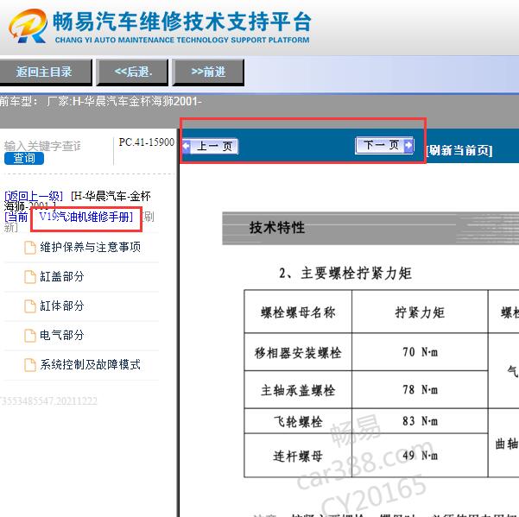Click the H-华晨汽车-金杯海狮-2001 breadcrumb text
Viewport: 519px width, 517px height.
(x=79, y=201)
